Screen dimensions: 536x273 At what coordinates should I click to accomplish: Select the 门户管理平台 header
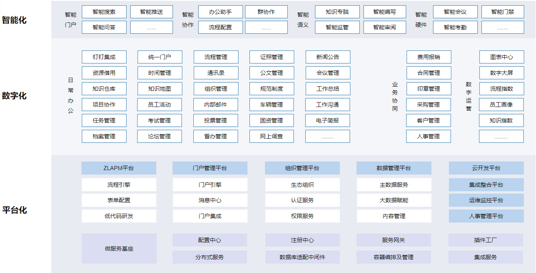coord(210,168)
